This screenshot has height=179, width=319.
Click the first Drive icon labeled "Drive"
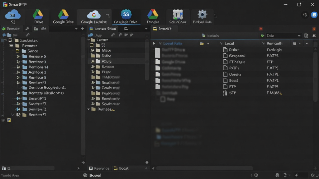click(38, 14)
